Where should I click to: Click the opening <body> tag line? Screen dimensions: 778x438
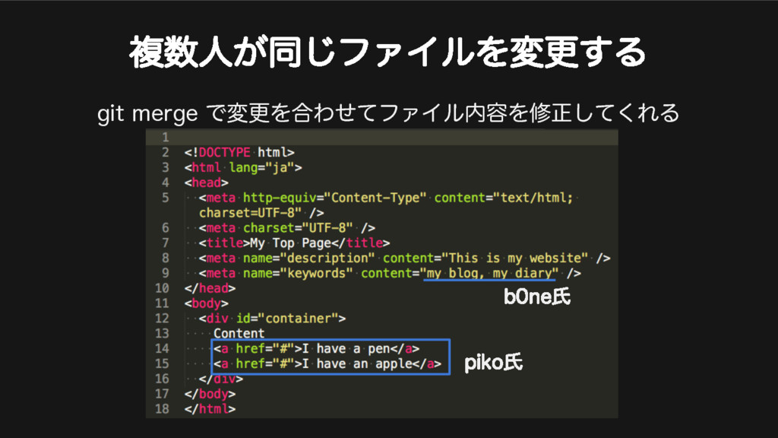coord(206,303)
